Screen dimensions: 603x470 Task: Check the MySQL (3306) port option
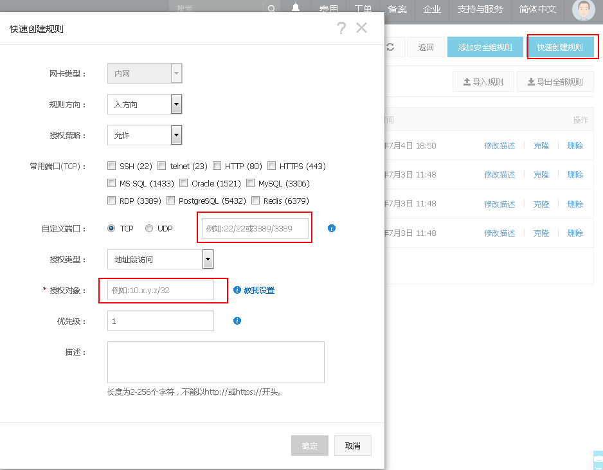(251, 183)
